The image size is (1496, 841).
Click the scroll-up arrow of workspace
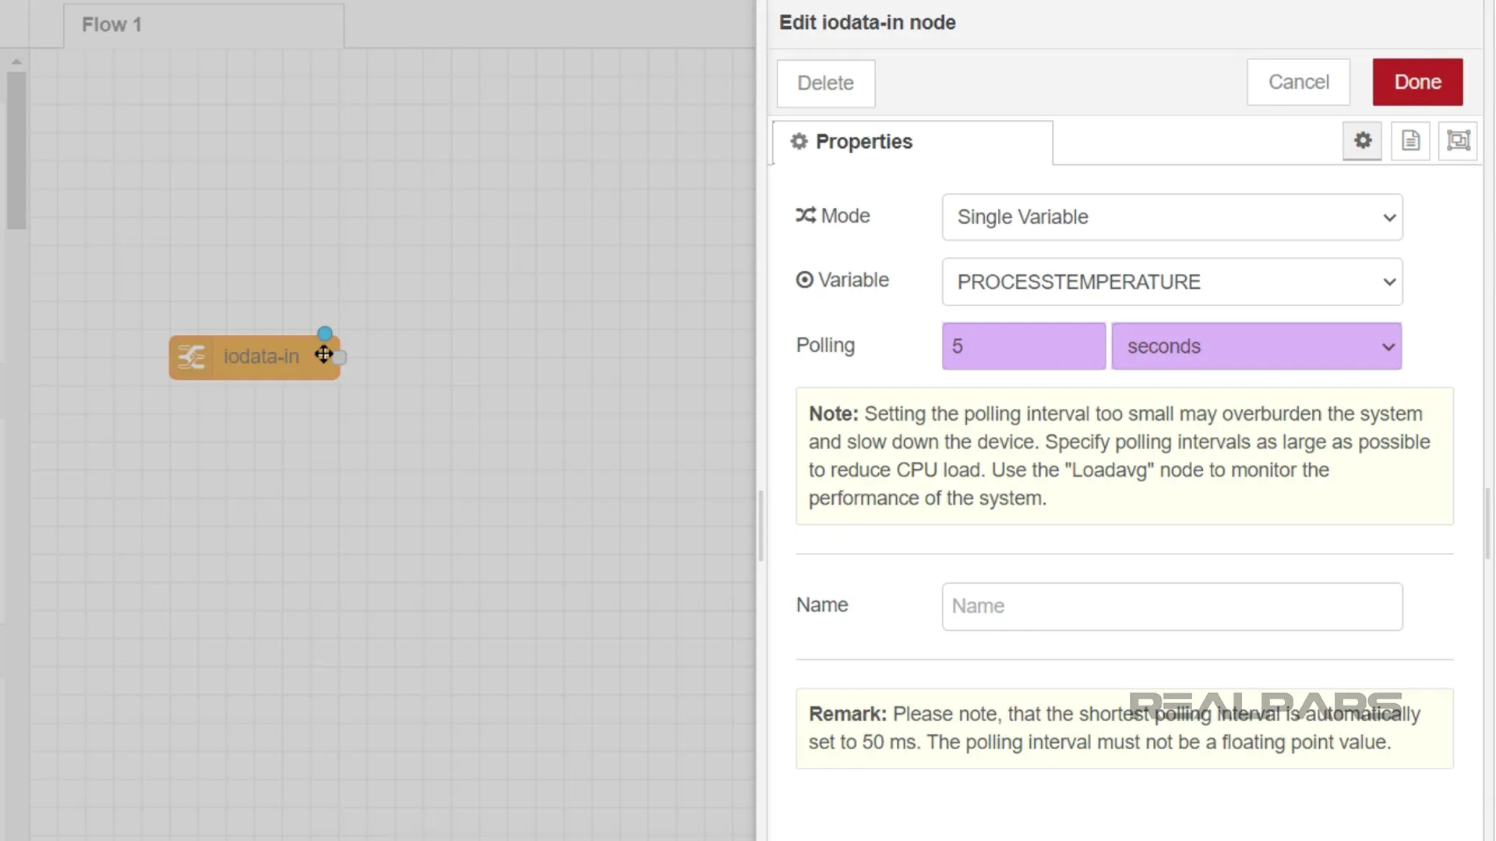pyautogui.click(x=16, y=62)
